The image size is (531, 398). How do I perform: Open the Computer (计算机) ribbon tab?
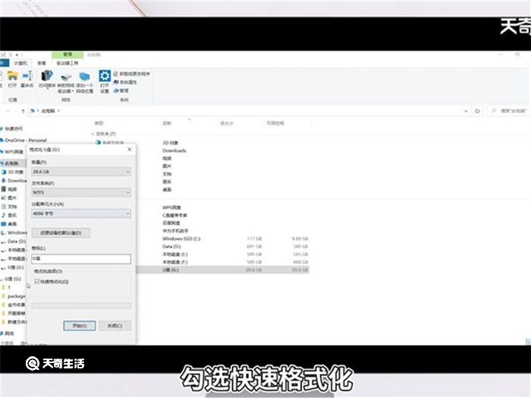pyautogui.click(x=20, y=63)
